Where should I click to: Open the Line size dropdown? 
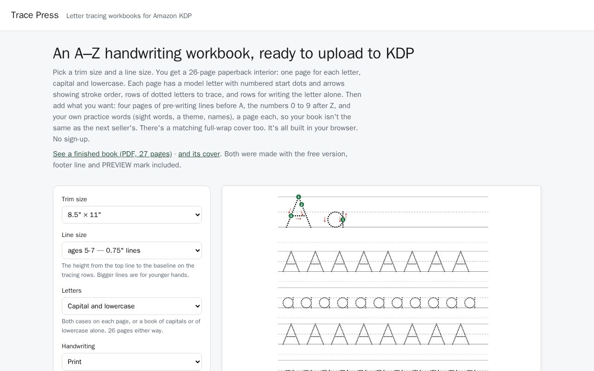(x=132, y=250)
